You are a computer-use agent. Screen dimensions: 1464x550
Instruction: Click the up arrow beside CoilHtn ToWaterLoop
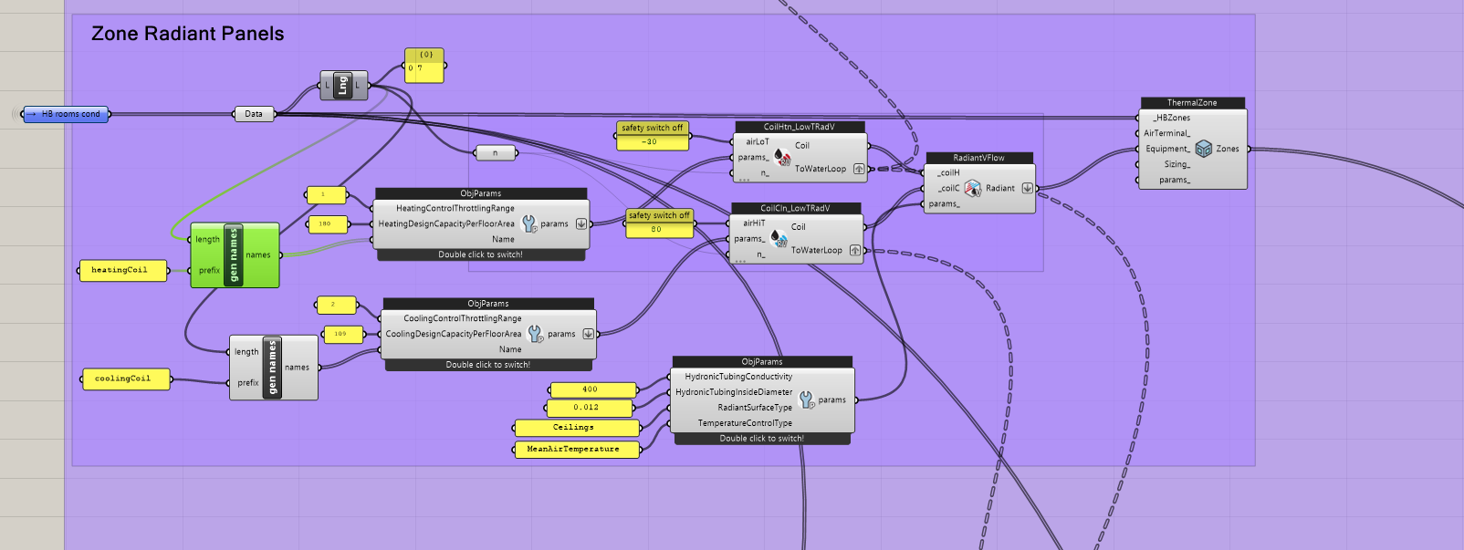click(859, 169)
